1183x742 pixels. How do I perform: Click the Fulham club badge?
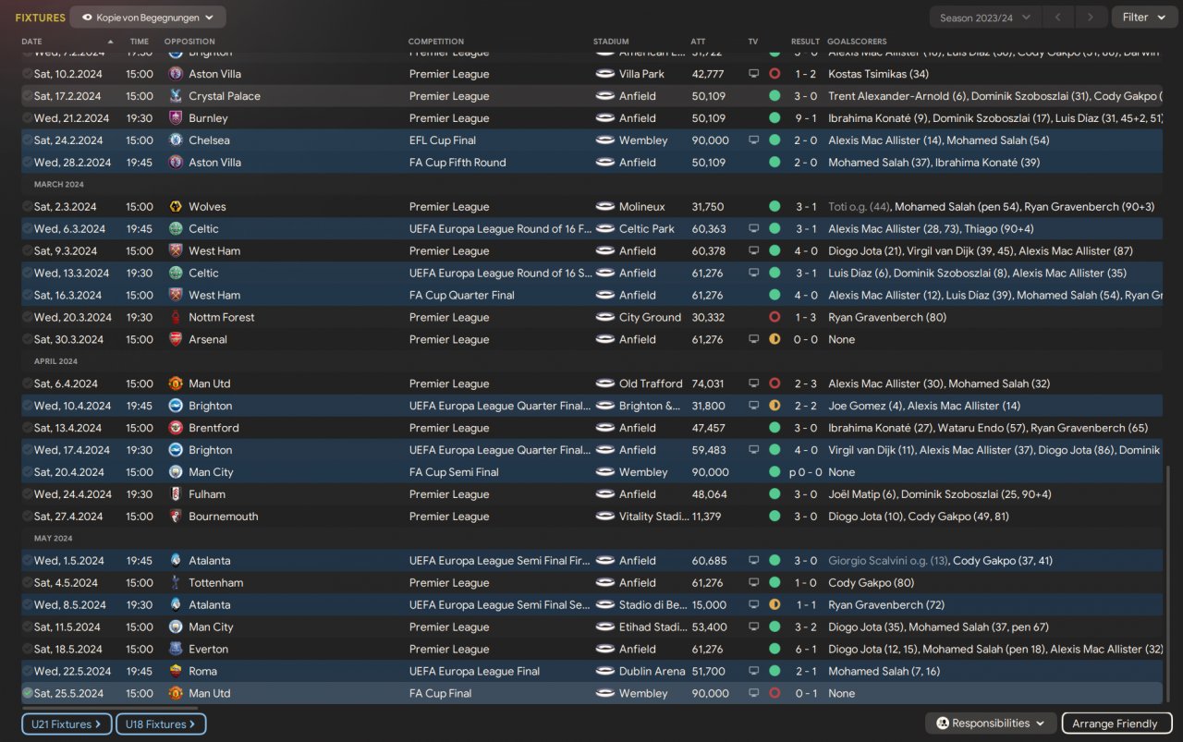[176, 494]
